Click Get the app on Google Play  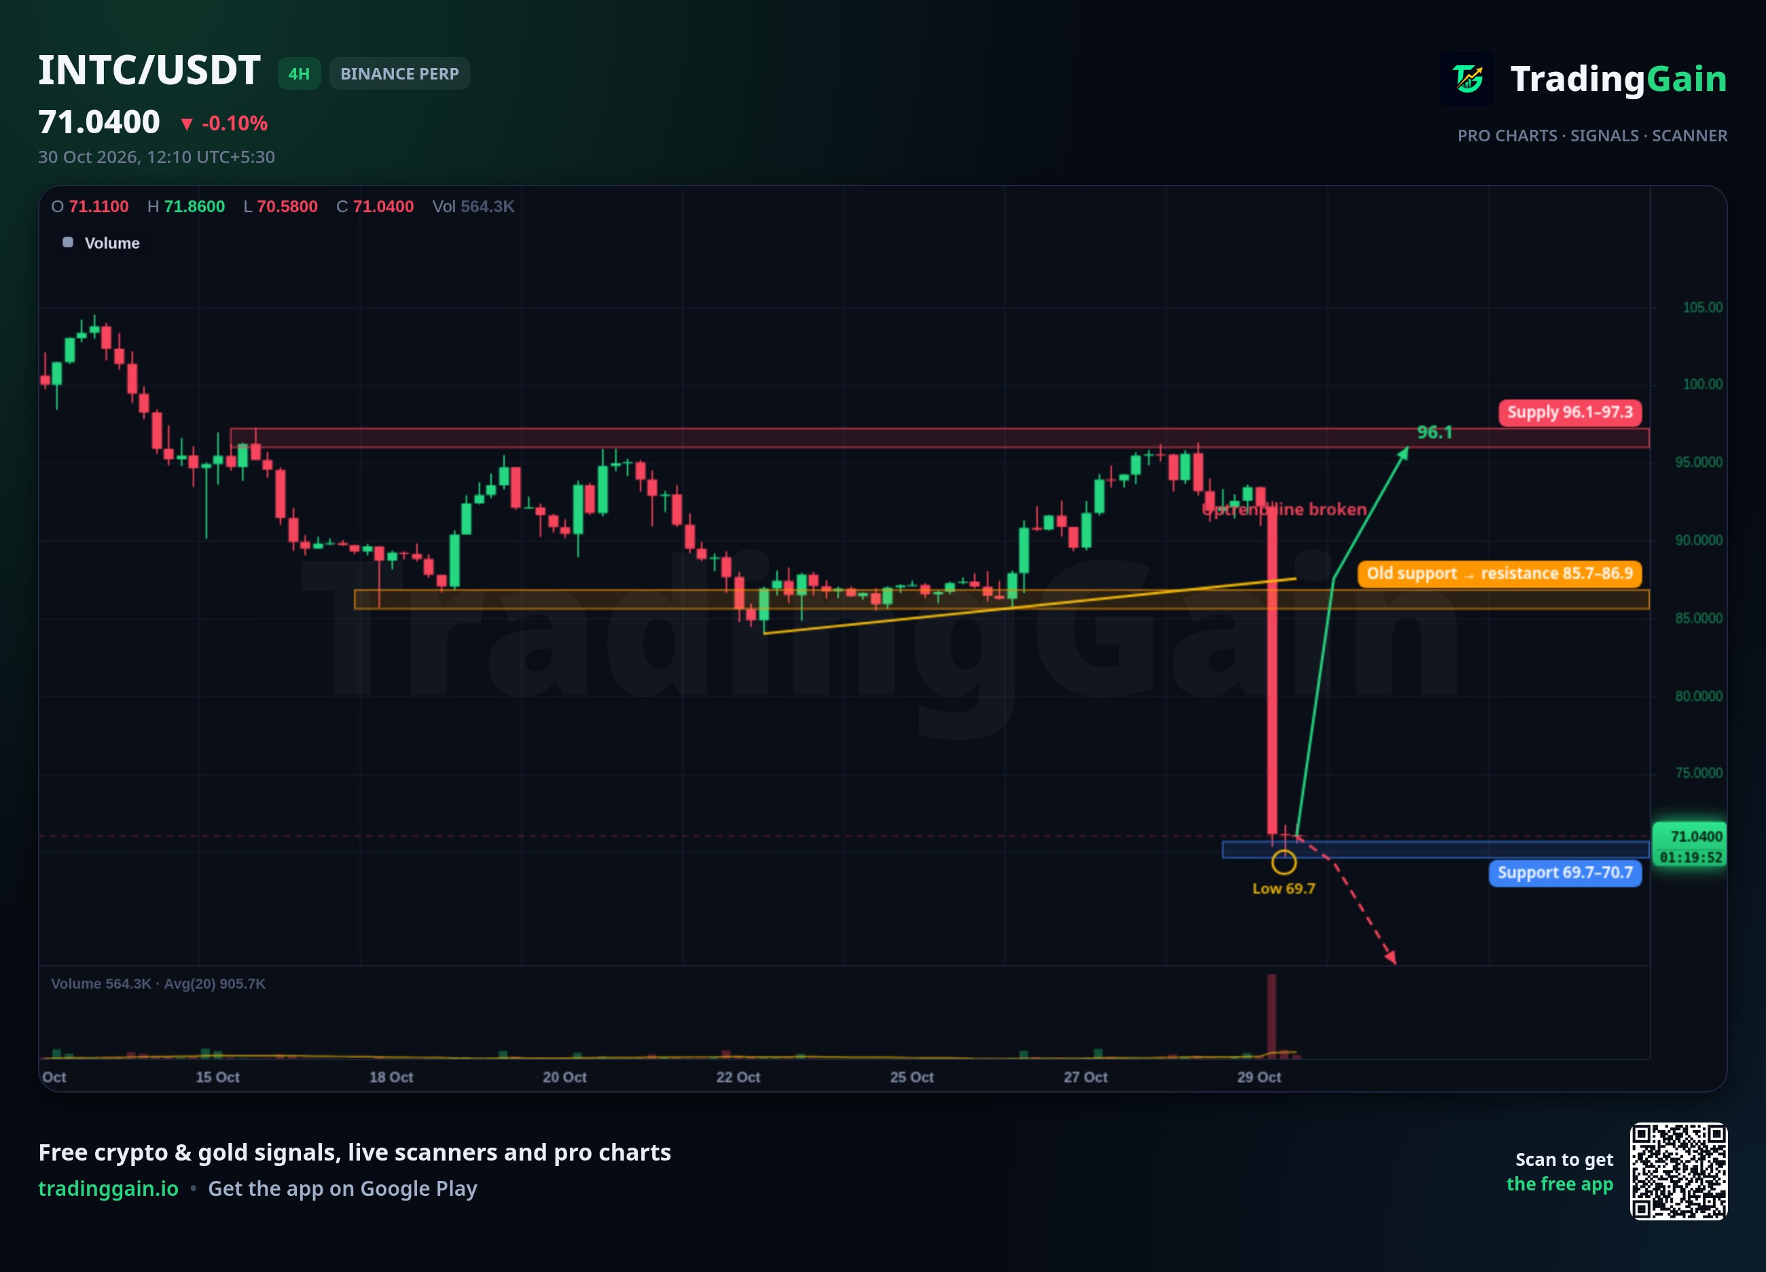(x=342, y=1188)
